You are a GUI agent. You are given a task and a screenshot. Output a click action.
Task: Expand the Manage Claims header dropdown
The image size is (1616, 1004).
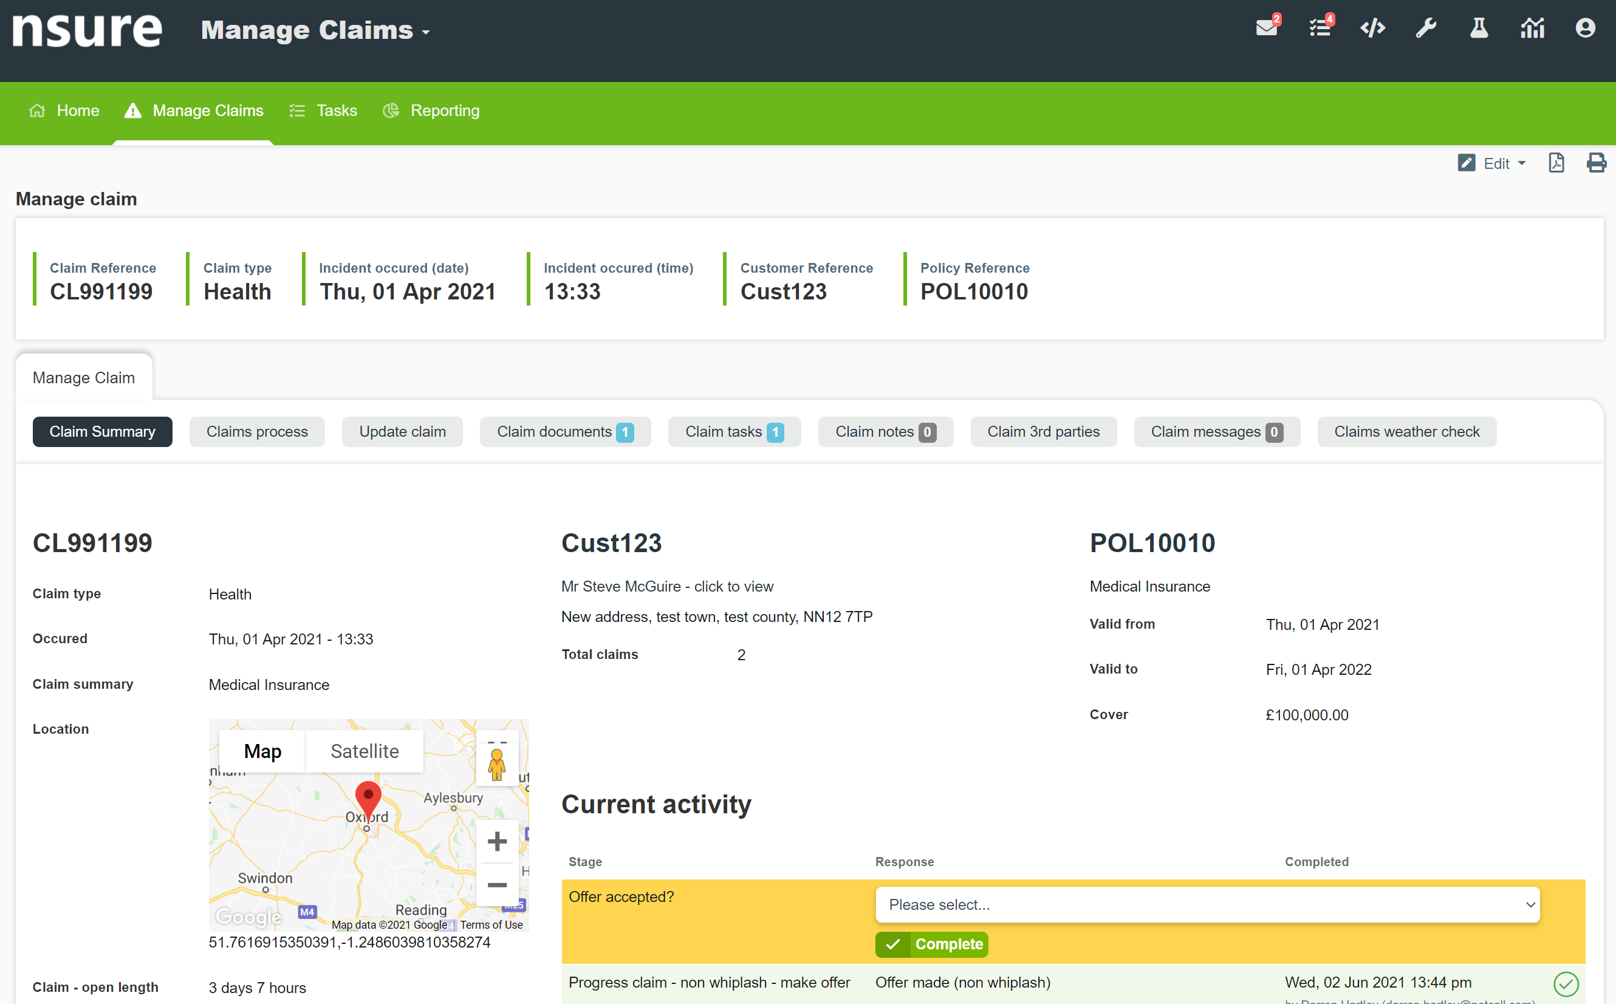pyautogui.click(x=315, y=30)
